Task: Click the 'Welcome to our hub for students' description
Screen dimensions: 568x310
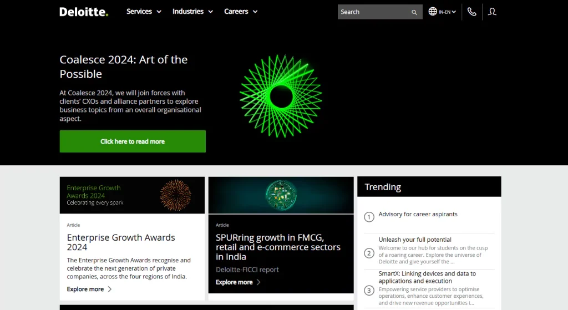Action: [x=433, y=255]
